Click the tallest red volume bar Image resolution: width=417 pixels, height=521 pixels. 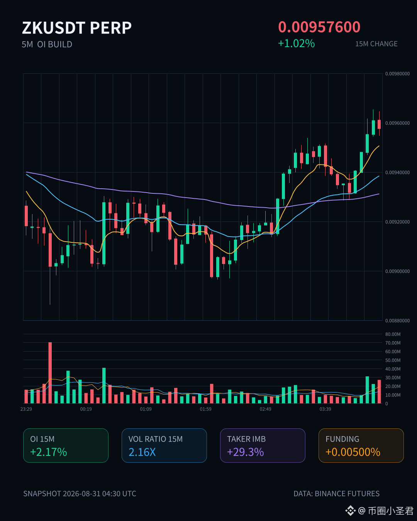(50, 373)
